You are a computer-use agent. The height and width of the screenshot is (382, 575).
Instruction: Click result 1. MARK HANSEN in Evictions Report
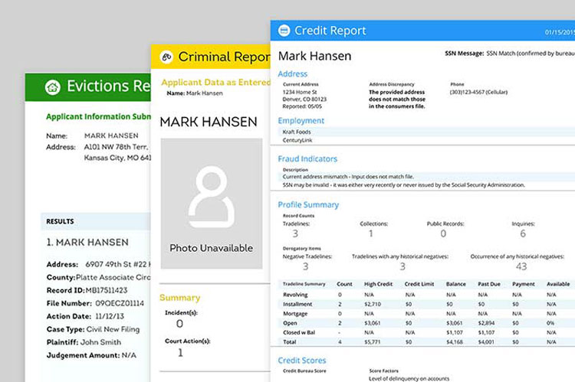pyautogui.click(x=87, y=243)
